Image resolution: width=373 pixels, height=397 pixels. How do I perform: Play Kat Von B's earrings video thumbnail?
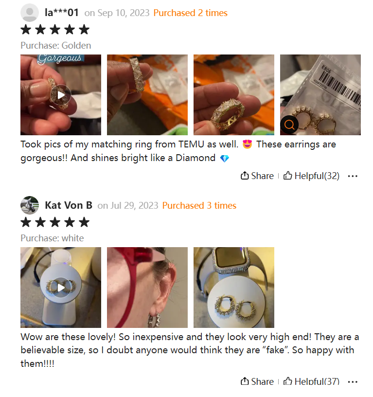tap(61, 288)
